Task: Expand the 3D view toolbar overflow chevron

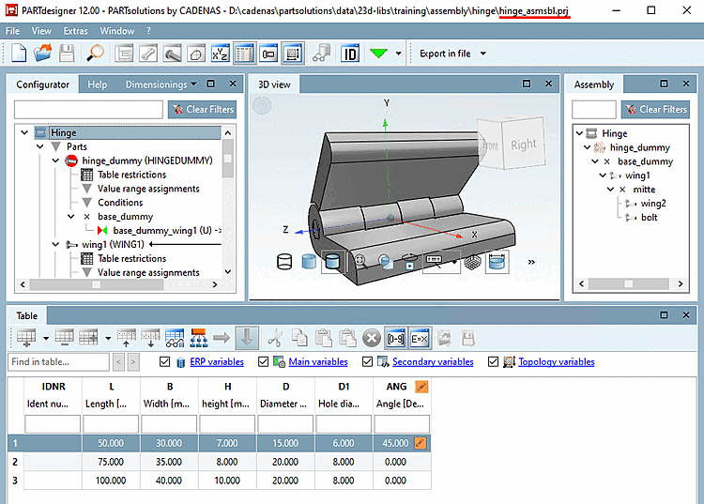Action: pos(533,263)
